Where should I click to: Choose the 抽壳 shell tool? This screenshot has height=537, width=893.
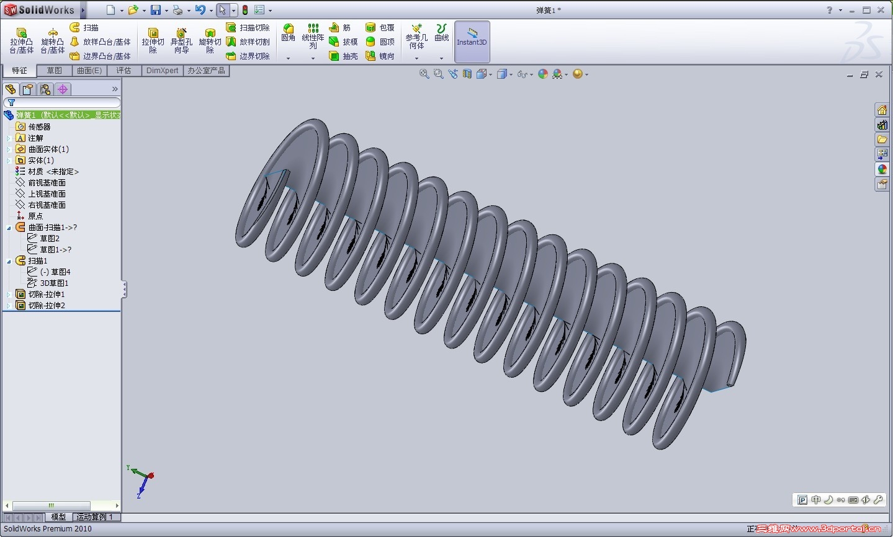[x=343, y=56]
